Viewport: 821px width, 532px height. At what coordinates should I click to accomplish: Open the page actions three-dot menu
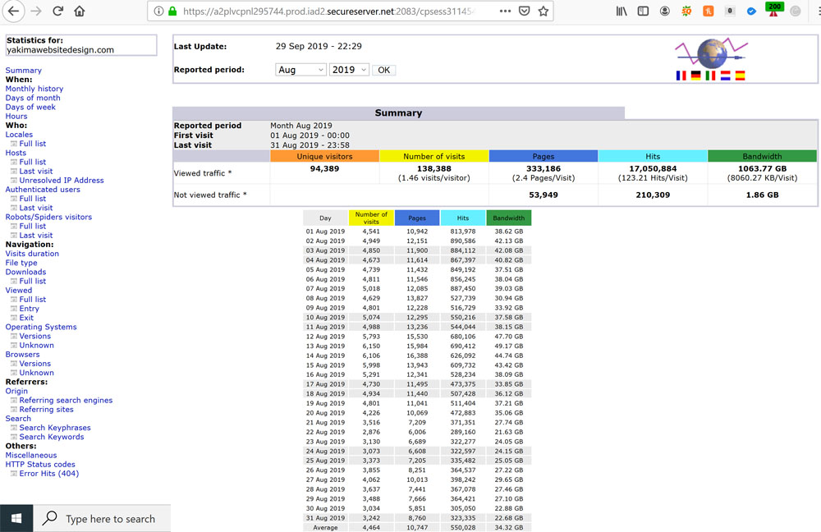(505, 11)
